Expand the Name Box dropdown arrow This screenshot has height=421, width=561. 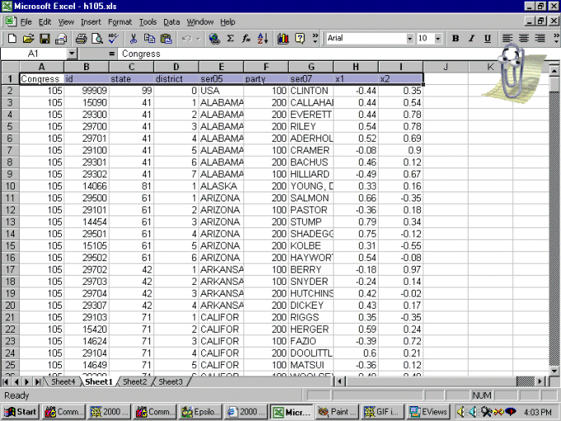pos(72,54)
